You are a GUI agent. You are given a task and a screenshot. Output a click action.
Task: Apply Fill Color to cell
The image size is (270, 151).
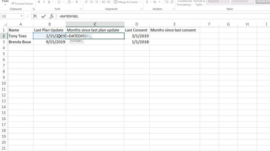point(69,2)
